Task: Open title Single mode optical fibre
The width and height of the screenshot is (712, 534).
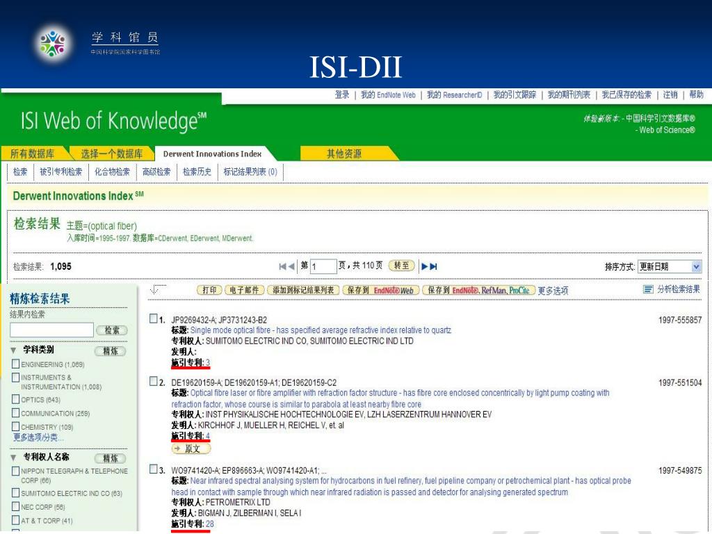Action: tap(321, 330)
